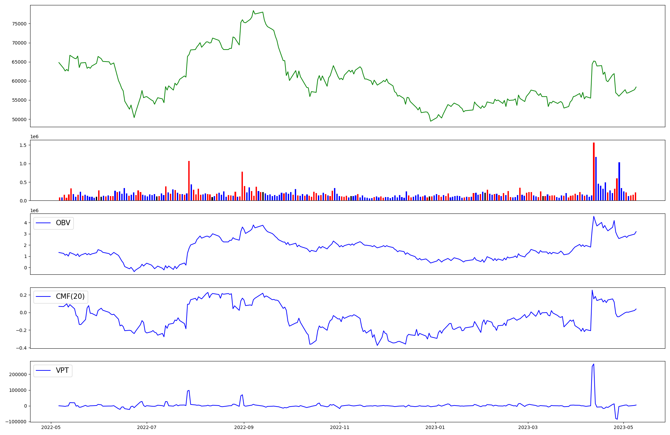Click the VPT legend box
Screen dimensions: 670x435
tap(53, 371)
